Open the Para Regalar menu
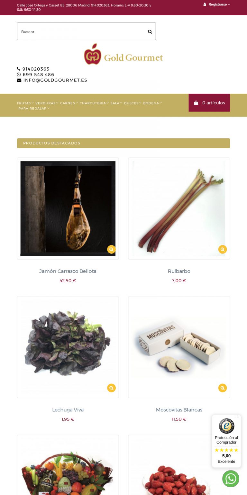Image resolution: width=247 pixels, height=495 pixels. pyautogui.click(x=34, y=108)
